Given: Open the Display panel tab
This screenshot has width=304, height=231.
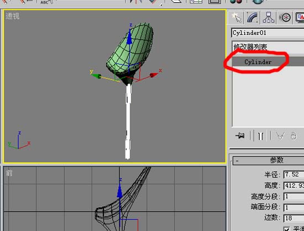Looking at the screenshot, I should (x=300, y=18).
